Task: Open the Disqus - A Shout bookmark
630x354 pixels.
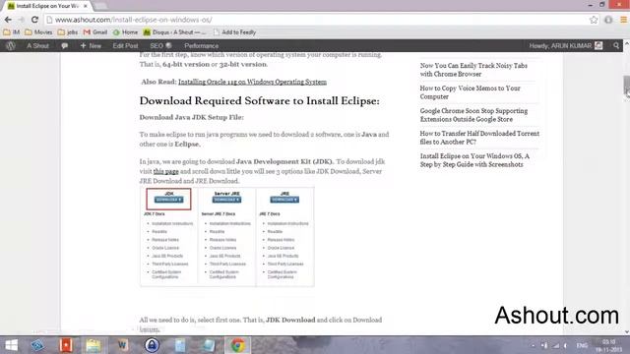Action: click(175, 32)
